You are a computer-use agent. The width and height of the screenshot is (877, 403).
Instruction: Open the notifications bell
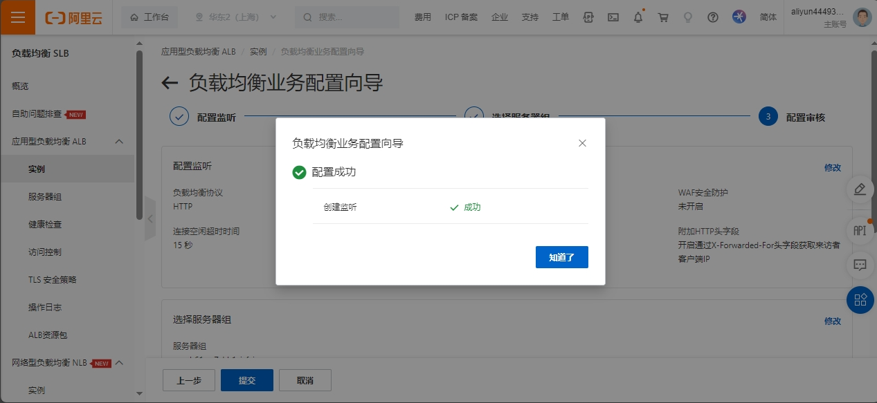click(x=638, y=17)
